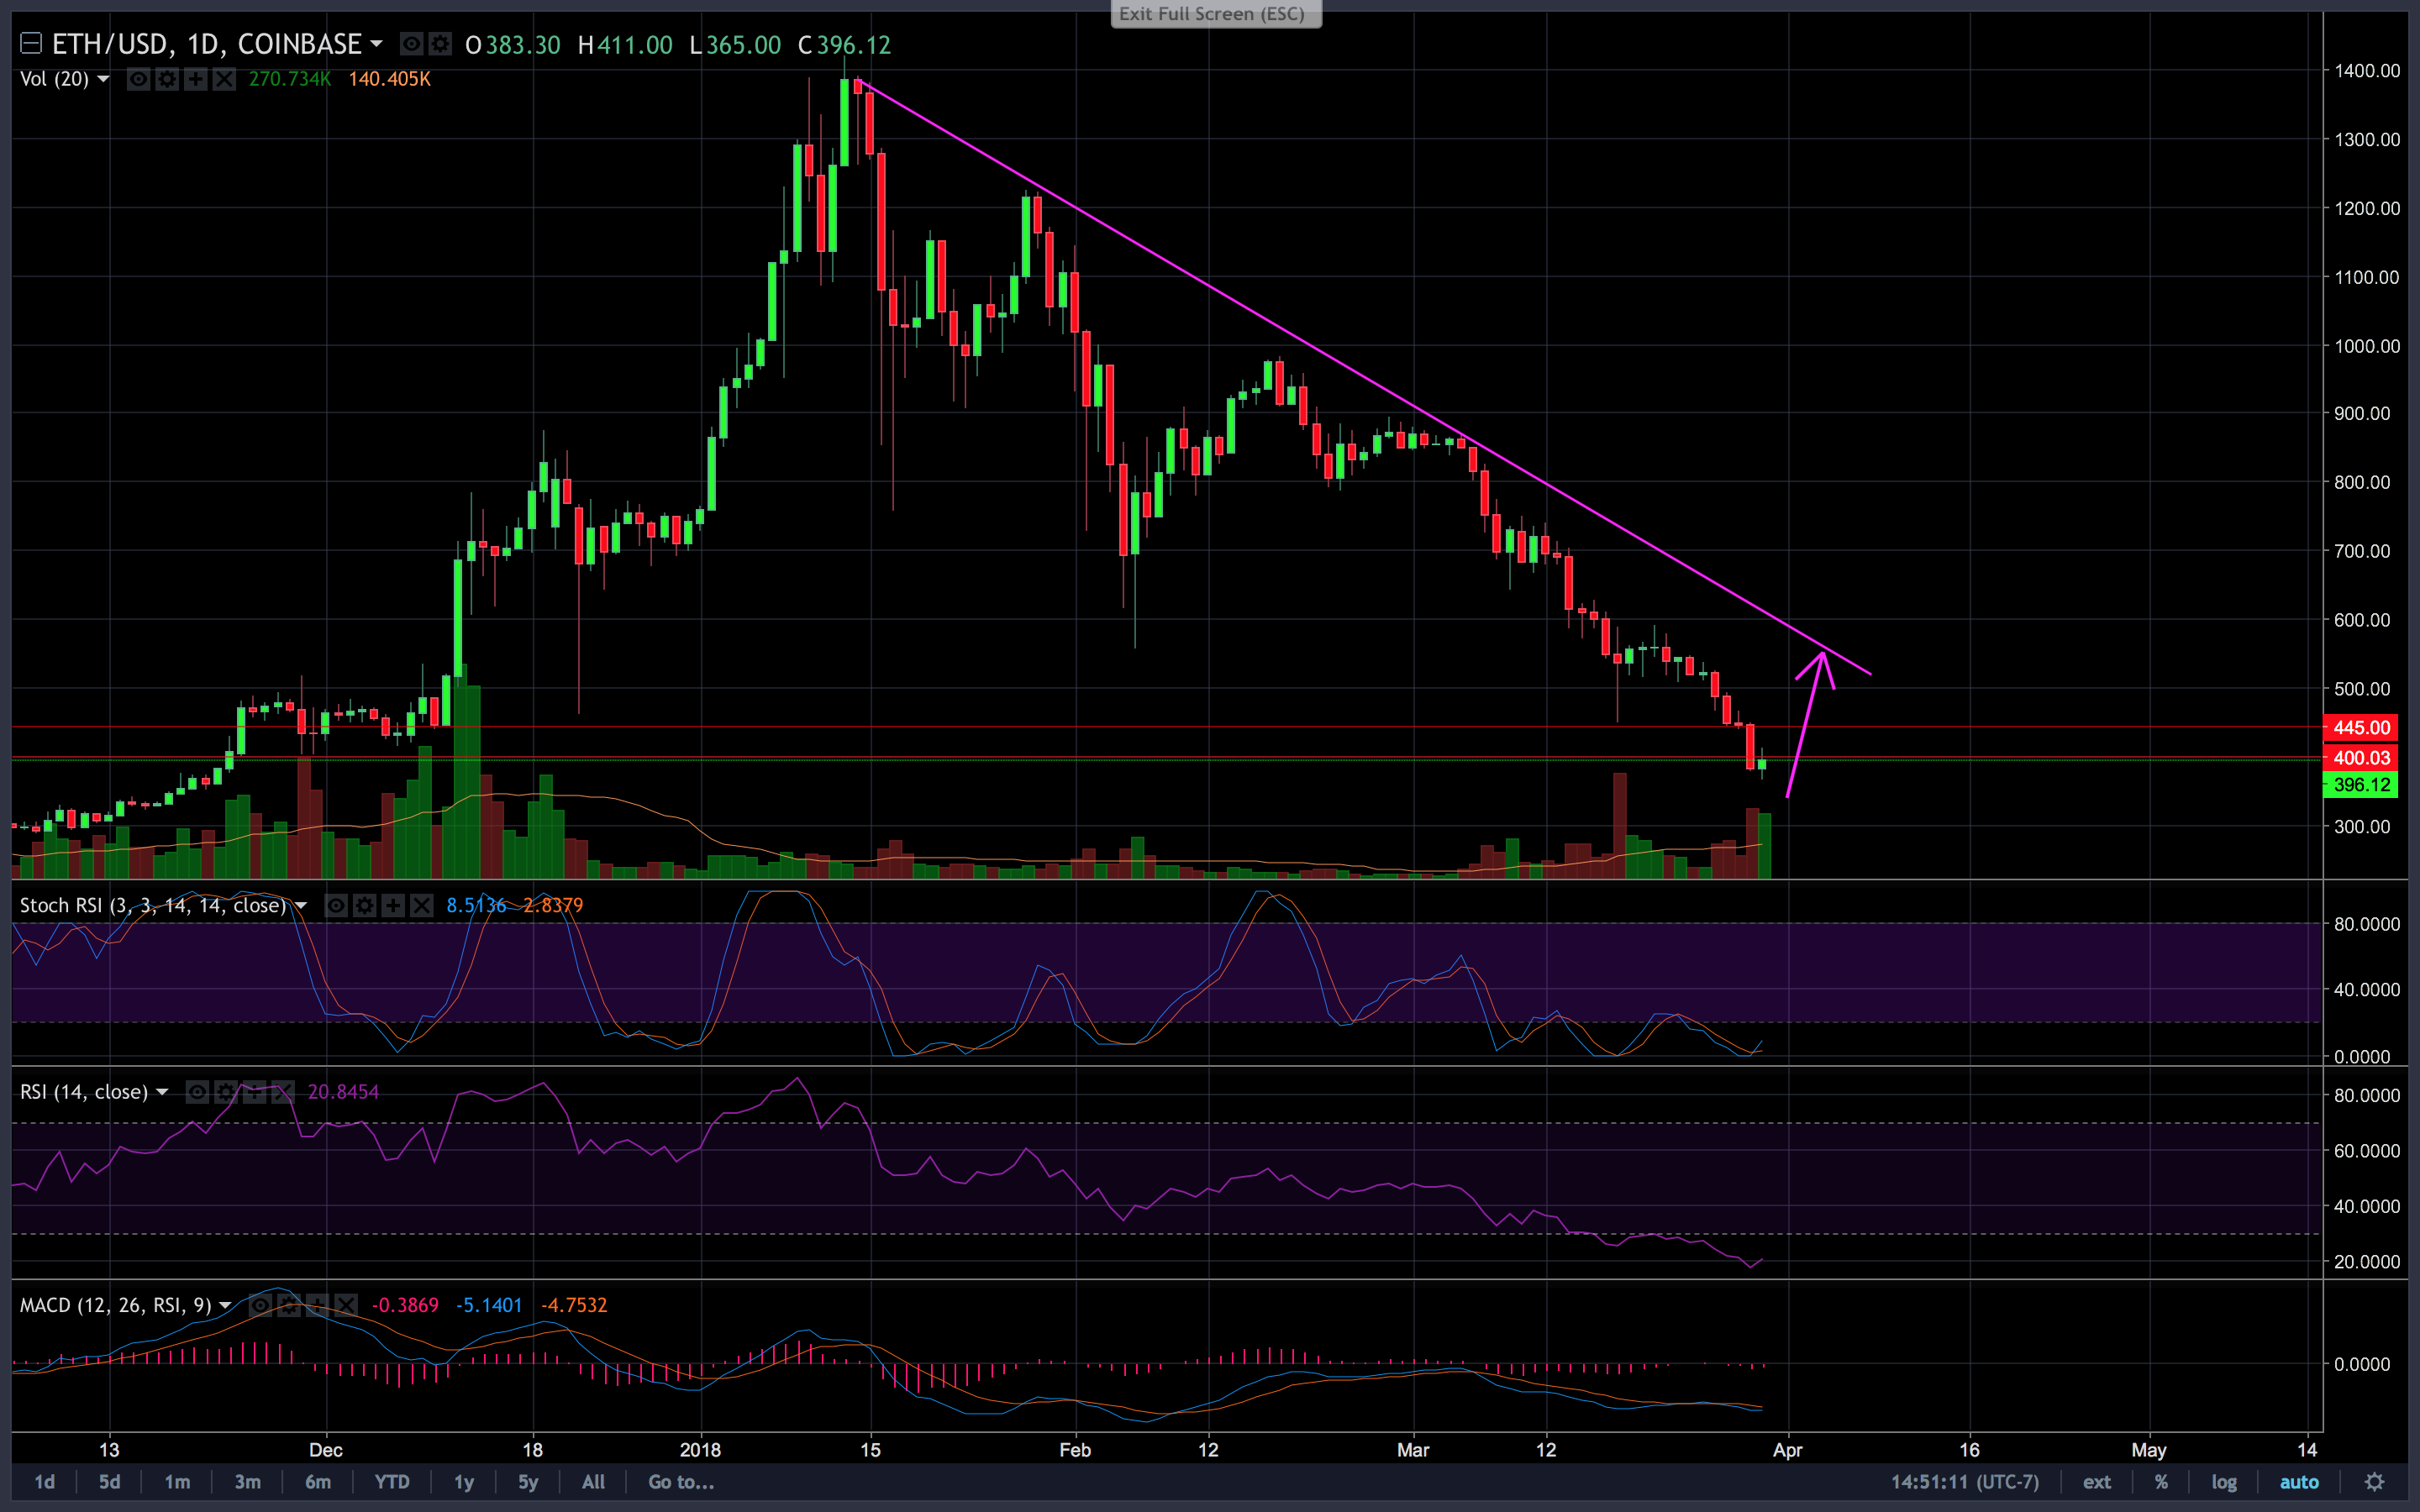The height and width of the screenshot is (1512, 2420).
Task: Click the plus icon next to Vol (20)
Action: tap(196, 79)
